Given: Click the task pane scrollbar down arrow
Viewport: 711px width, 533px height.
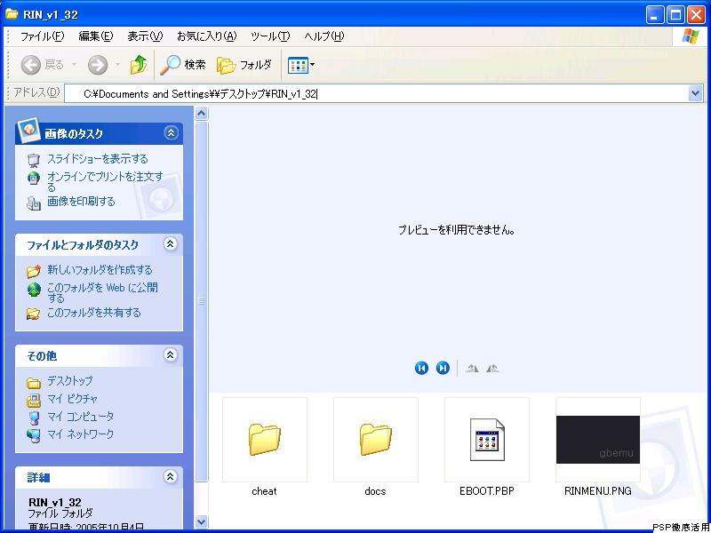Looking at the screenshot, I should coord(202,521).
